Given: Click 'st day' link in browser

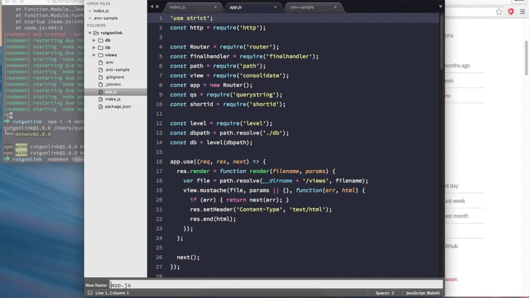Looking at the screenshot, I should 452,186.
